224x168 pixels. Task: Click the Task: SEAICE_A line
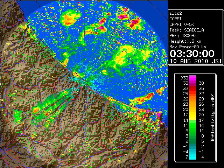pyautogui.click(x=187, y=30)
